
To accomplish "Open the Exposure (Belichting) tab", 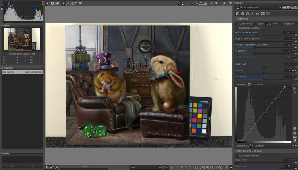I will (x=237, y=13).
